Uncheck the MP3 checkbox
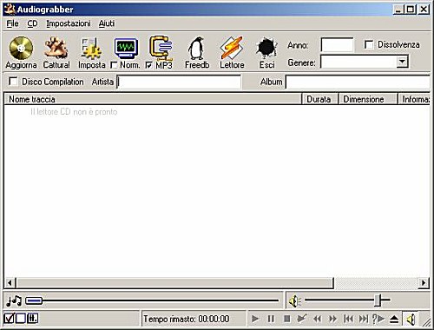Screen dimensions: 434x330 tap(149, 65)
